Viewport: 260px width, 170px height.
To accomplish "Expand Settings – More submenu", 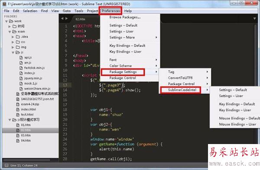I will coord(130,37).
